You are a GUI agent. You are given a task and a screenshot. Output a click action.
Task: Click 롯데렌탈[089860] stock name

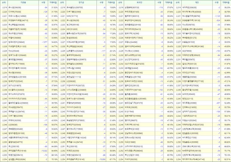point(16,60)
